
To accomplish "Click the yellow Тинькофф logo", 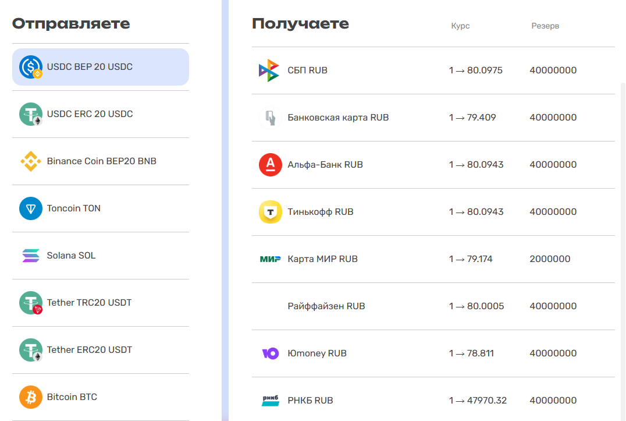I will 270,212.
